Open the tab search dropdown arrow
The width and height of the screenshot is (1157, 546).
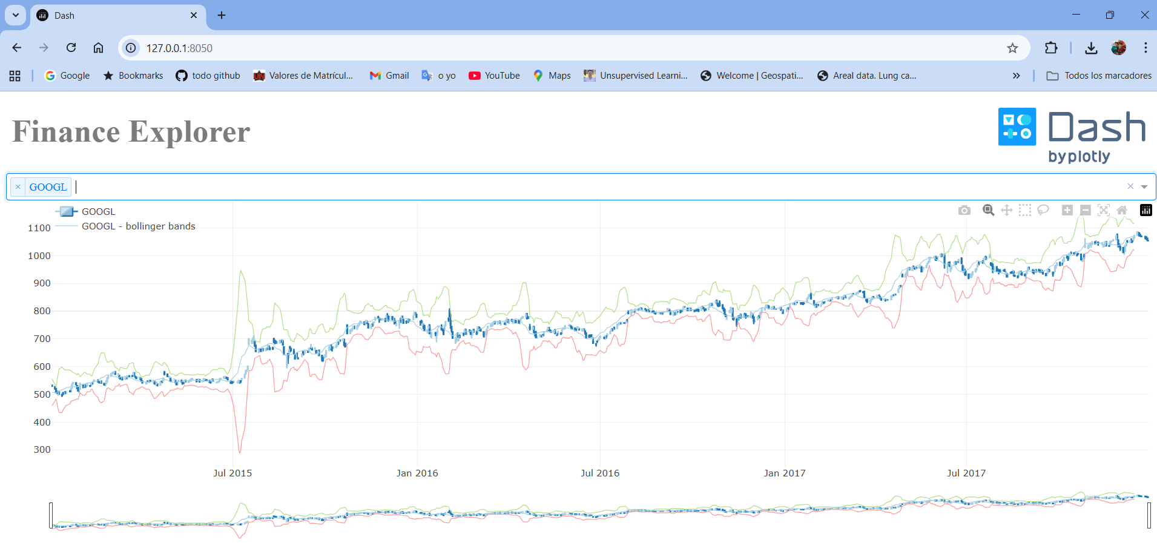coord(16,15)
